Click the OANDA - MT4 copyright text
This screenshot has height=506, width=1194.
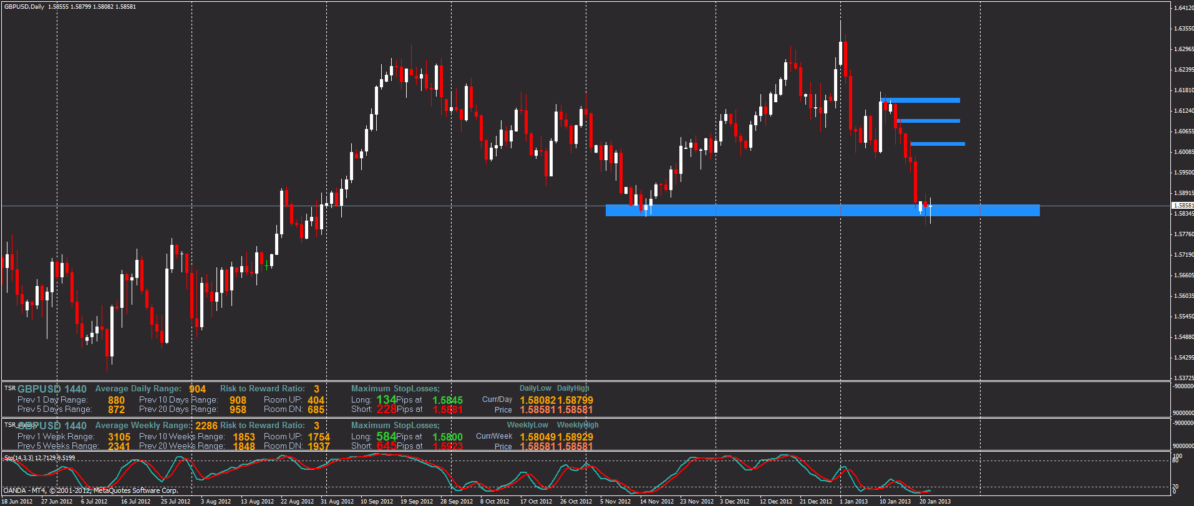[x=90, y=490]
